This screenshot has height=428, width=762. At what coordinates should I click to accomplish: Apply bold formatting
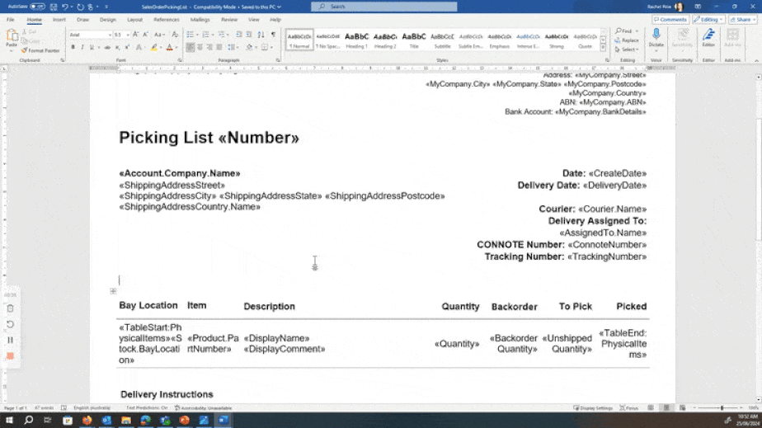pos(73,47)
